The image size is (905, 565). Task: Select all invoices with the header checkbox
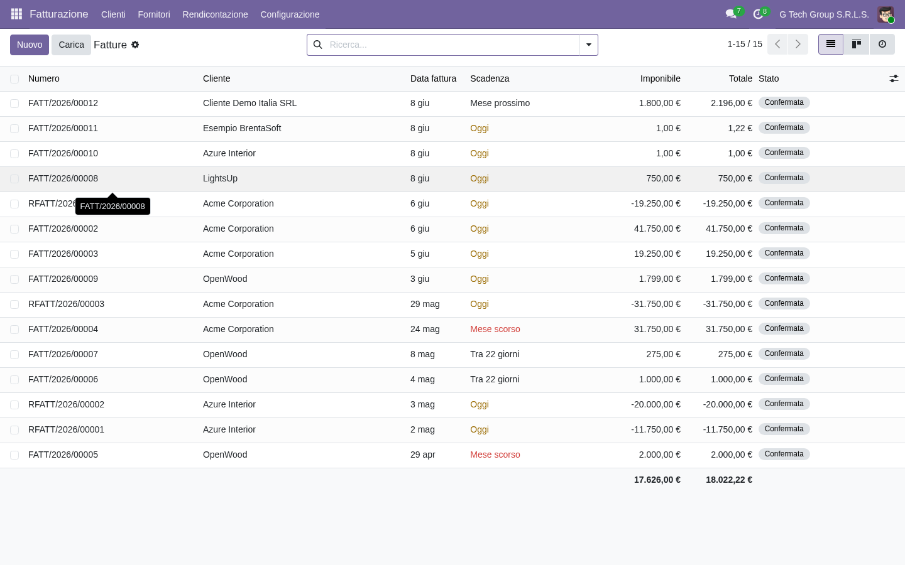[x=14, y=78]
